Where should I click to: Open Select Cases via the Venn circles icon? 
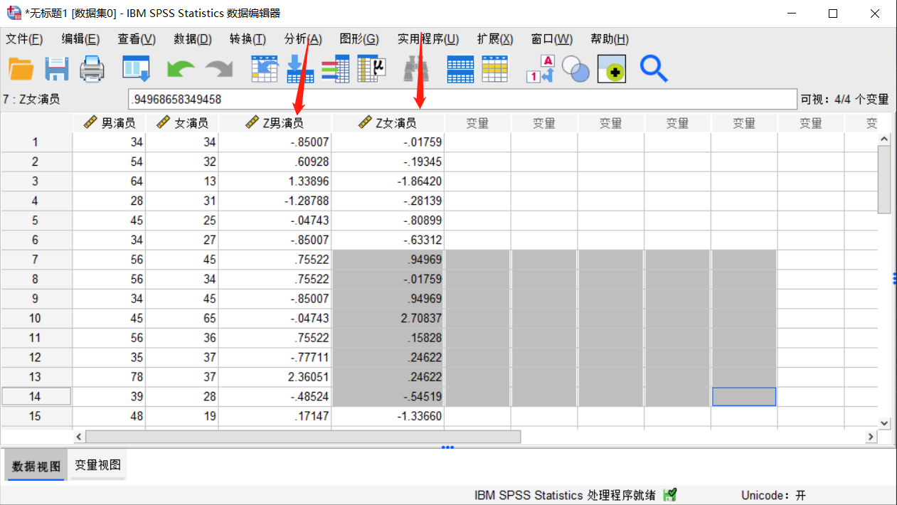click(575, 69)
